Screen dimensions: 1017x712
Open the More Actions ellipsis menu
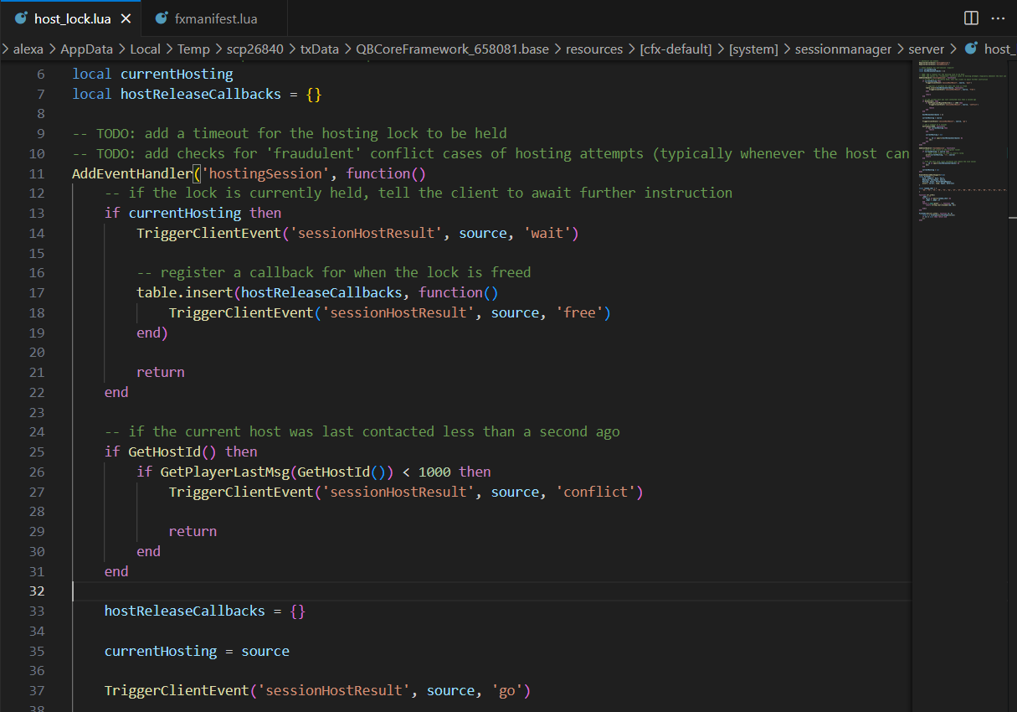coord(998,18)
